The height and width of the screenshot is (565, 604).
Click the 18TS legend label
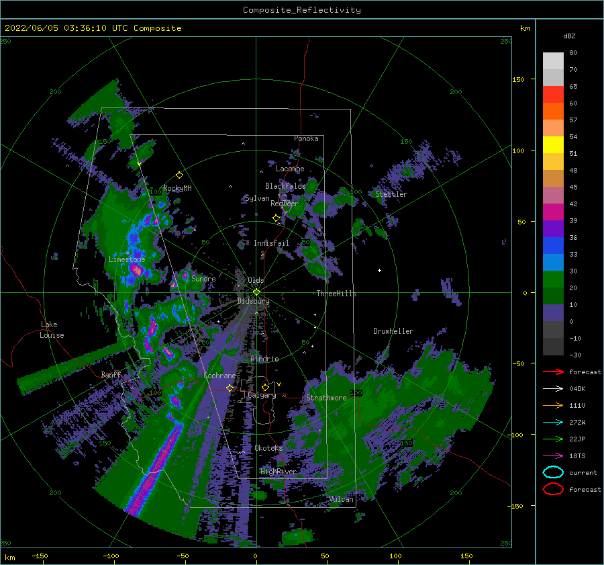[577, 456]
